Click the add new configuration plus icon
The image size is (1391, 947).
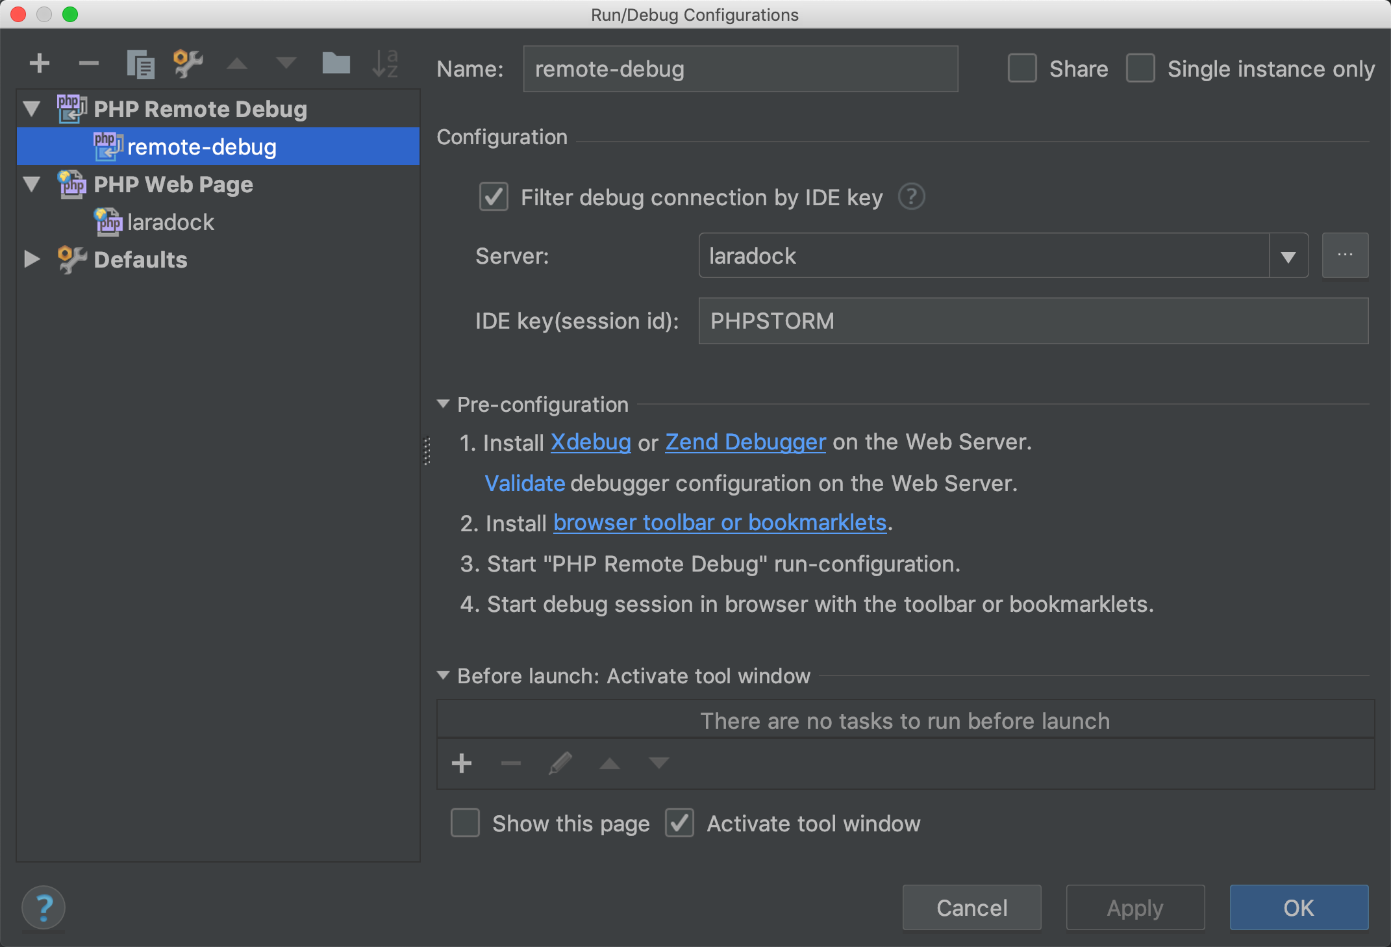point(40,64)
